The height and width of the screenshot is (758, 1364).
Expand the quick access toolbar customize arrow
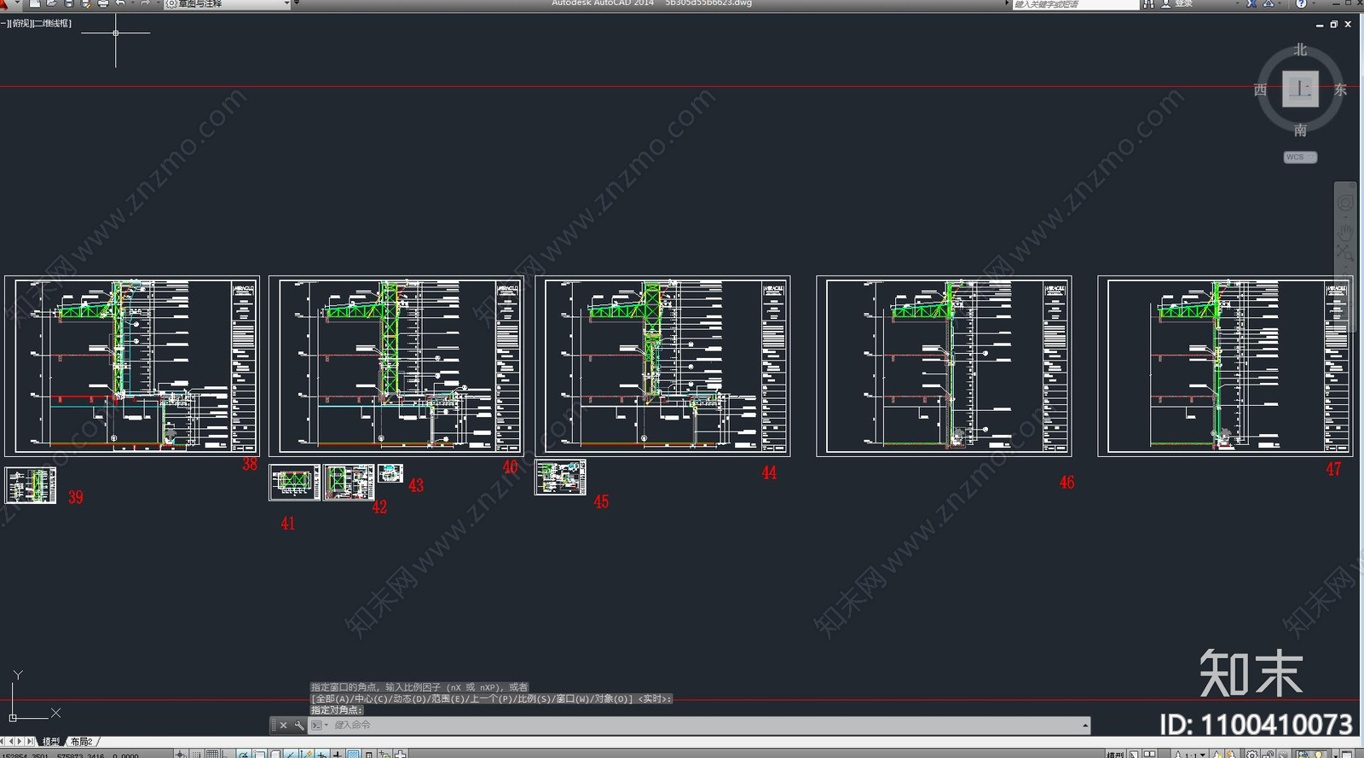pyautogui.click(x=297, y=3)
